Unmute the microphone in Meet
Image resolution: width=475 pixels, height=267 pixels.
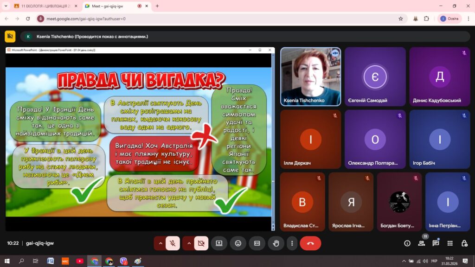(173, 243)
